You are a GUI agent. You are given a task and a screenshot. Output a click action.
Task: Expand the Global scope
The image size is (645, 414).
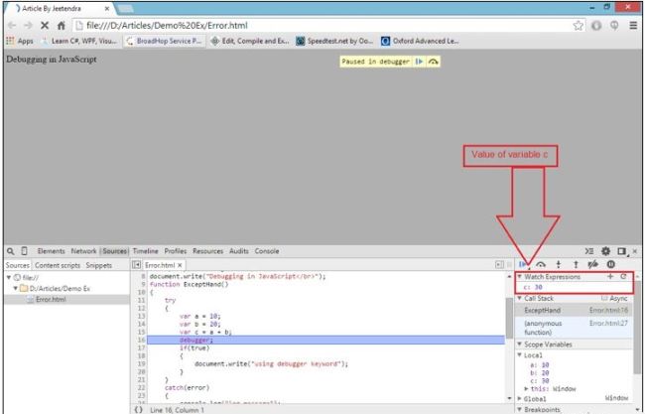pos(519,399)
